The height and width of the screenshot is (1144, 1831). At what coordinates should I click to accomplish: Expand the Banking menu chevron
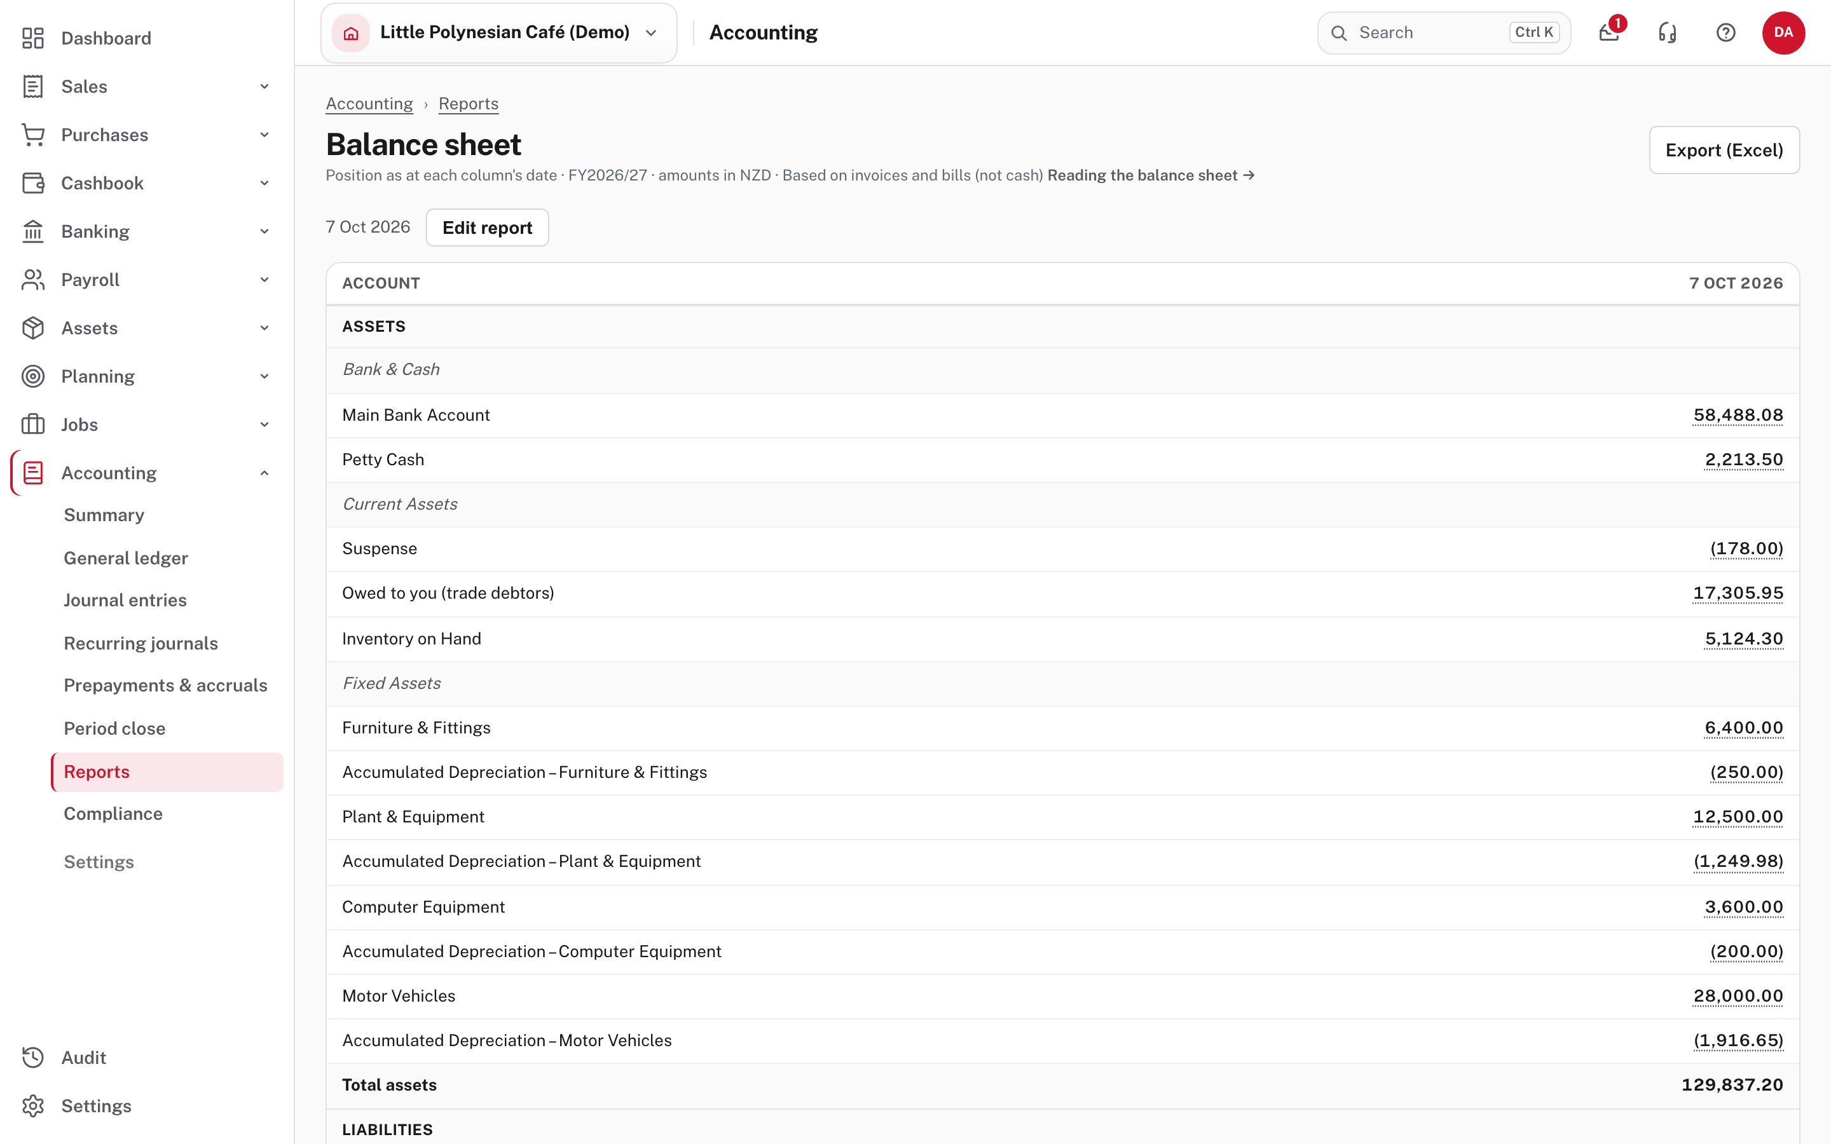tap(265, 231)
